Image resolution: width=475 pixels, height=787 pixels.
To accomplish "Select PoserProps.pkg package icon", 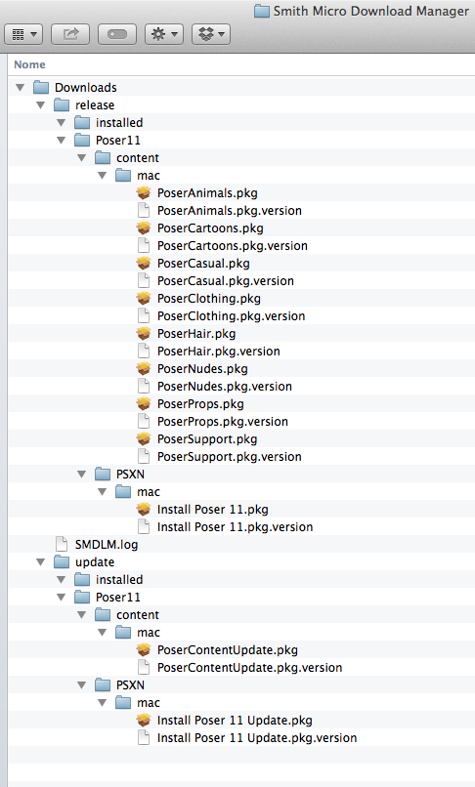I will point(144,403).
